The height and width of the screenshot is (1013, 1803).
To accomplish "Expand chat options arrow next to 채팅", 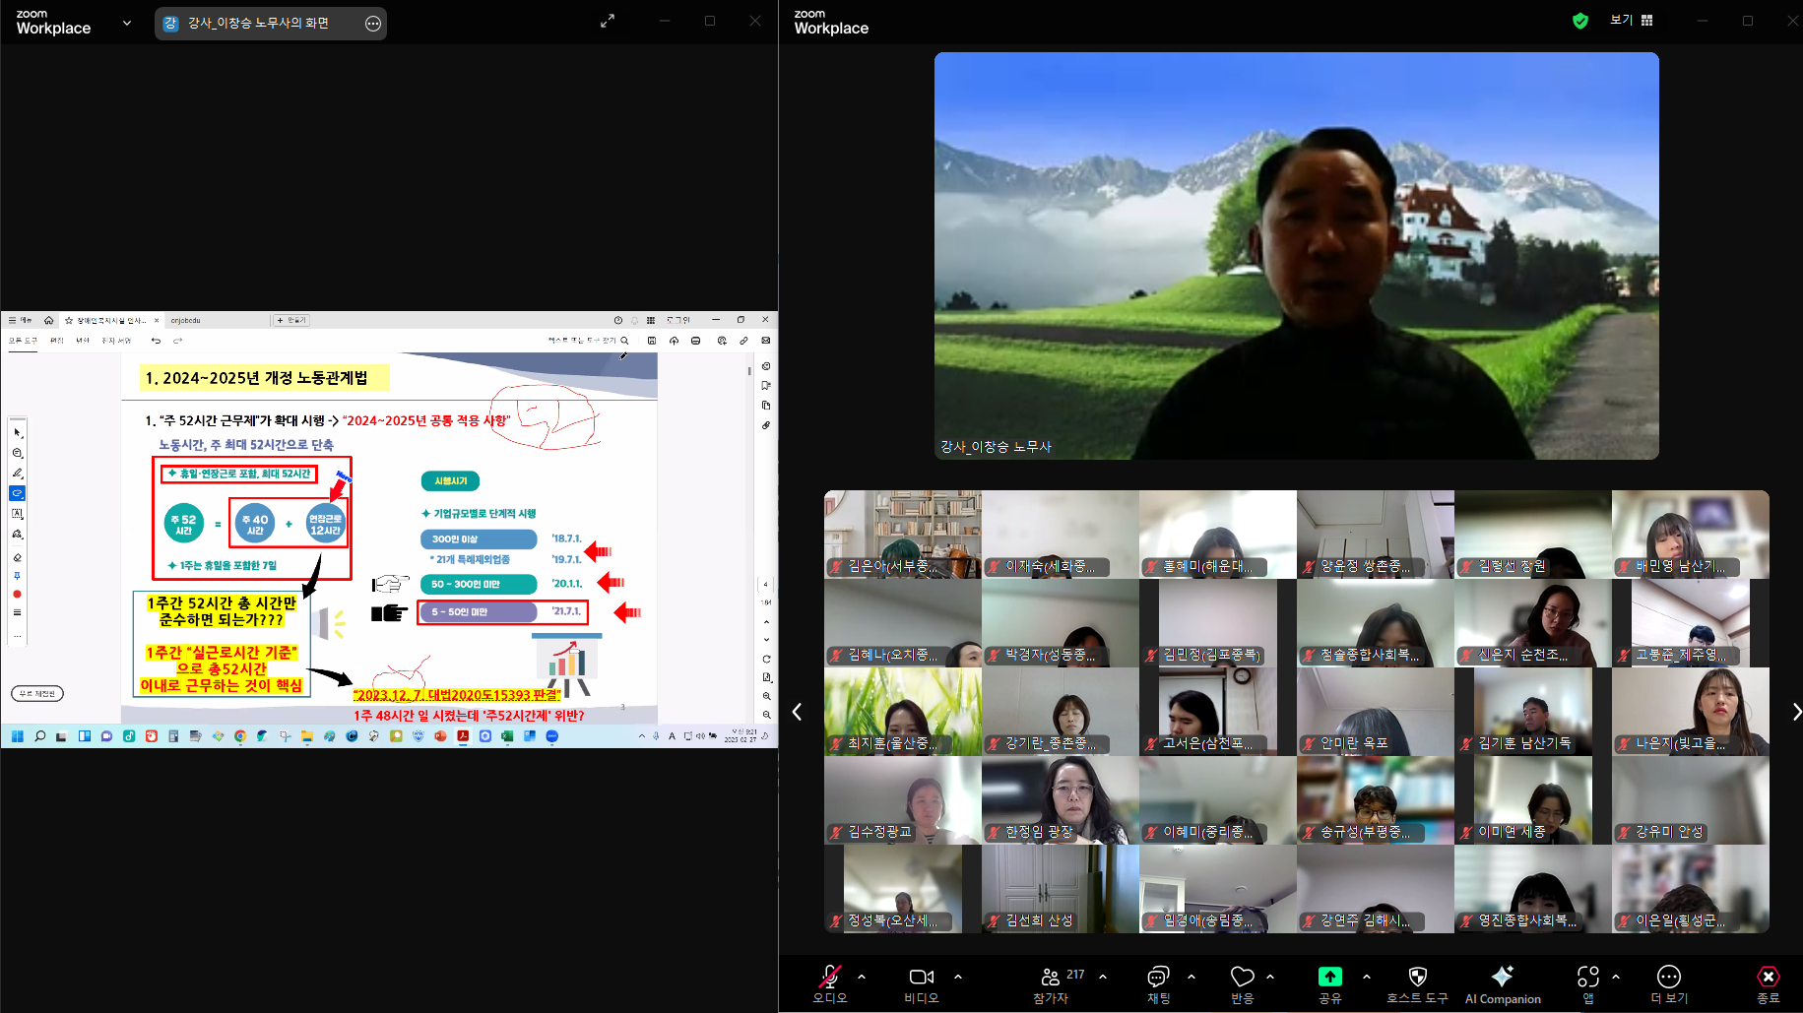I will coord(1191,977).
